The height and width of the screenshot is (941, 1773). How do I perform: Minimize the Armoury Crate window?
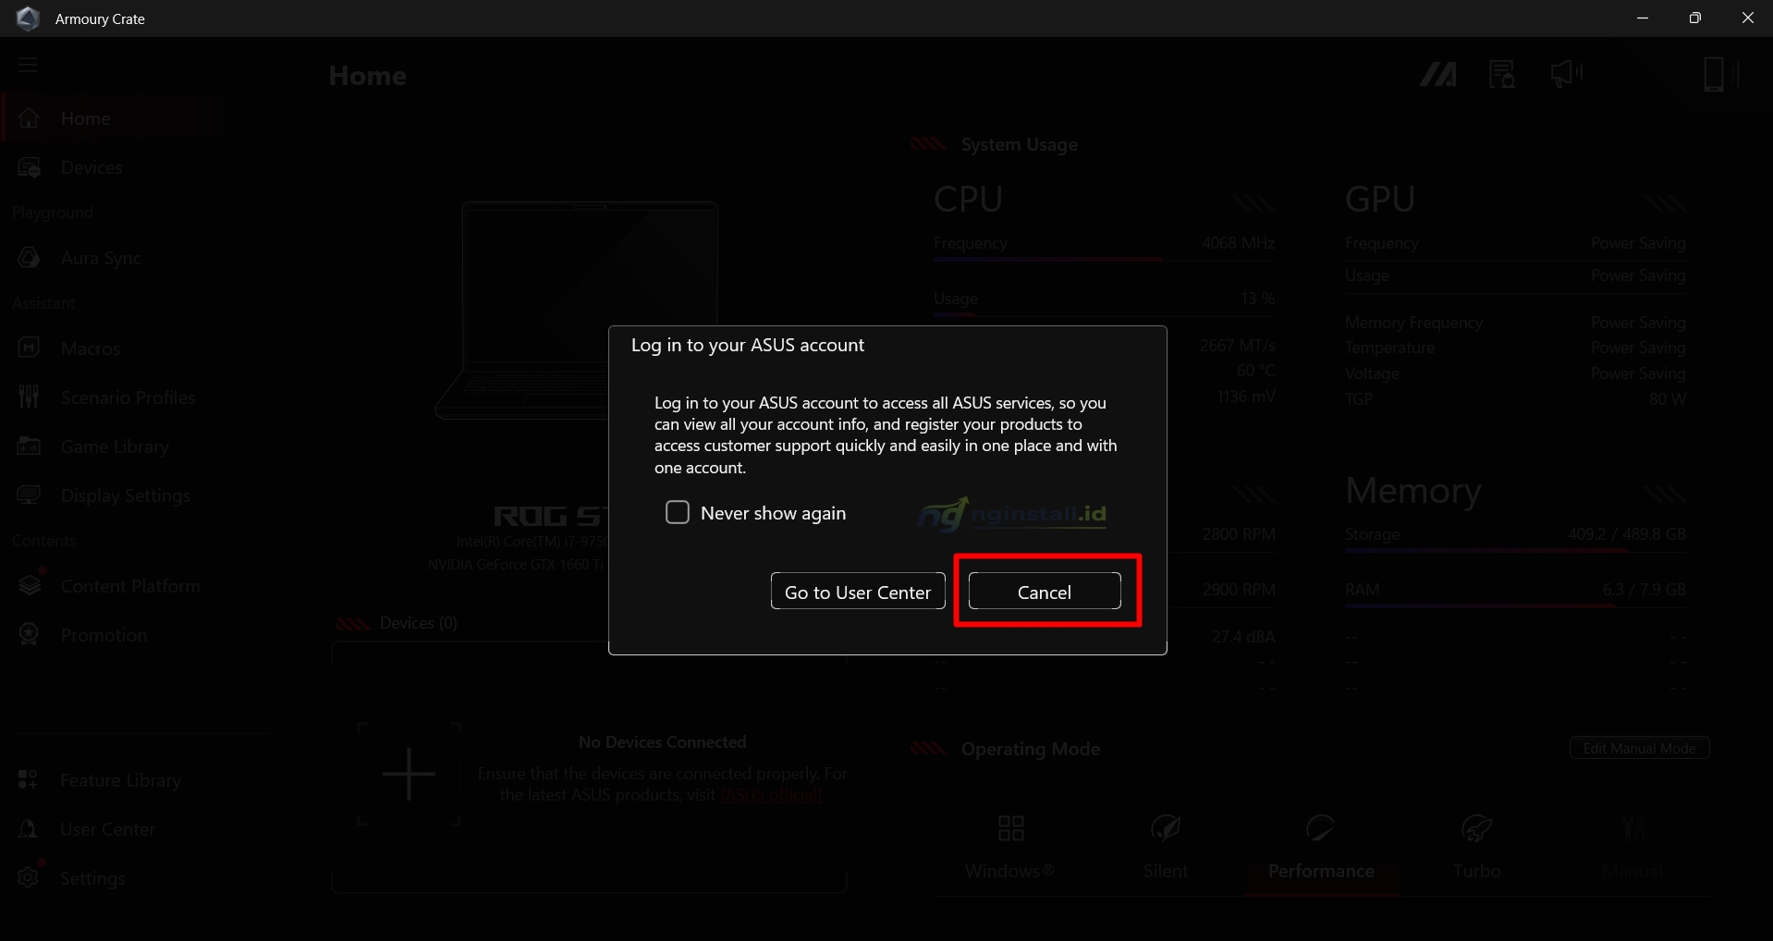coord(1642,18)
